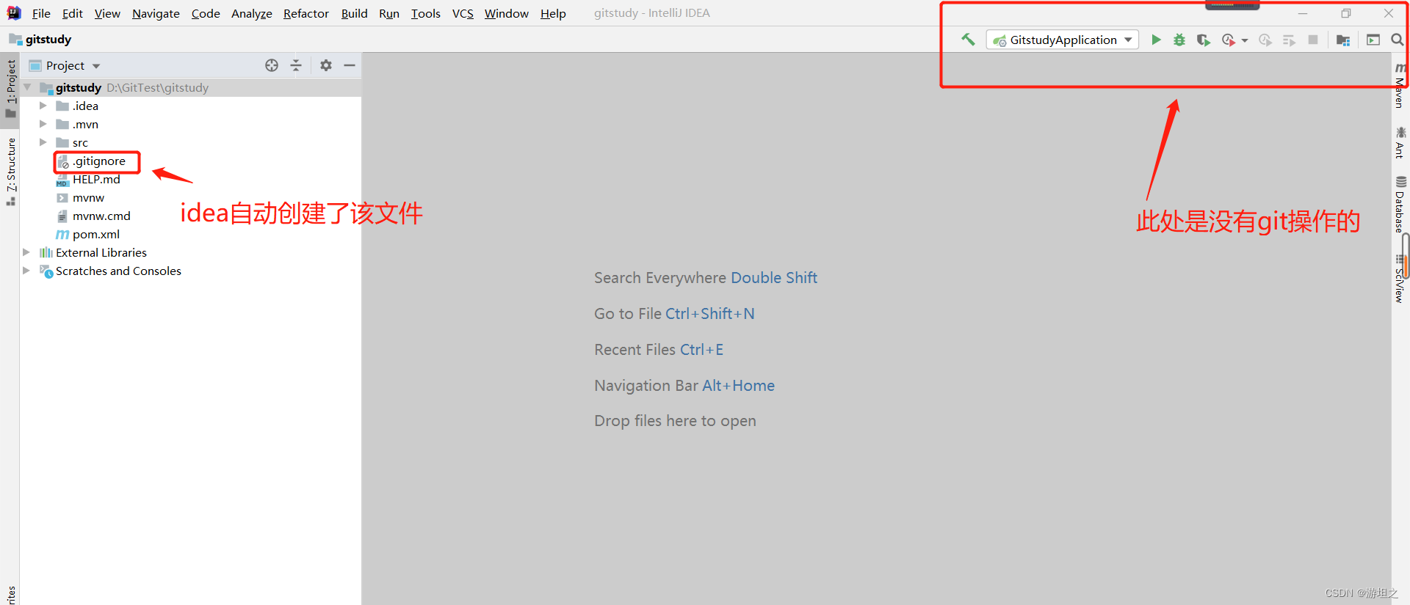Collapse the gitstudy root node

coord(27,87)
